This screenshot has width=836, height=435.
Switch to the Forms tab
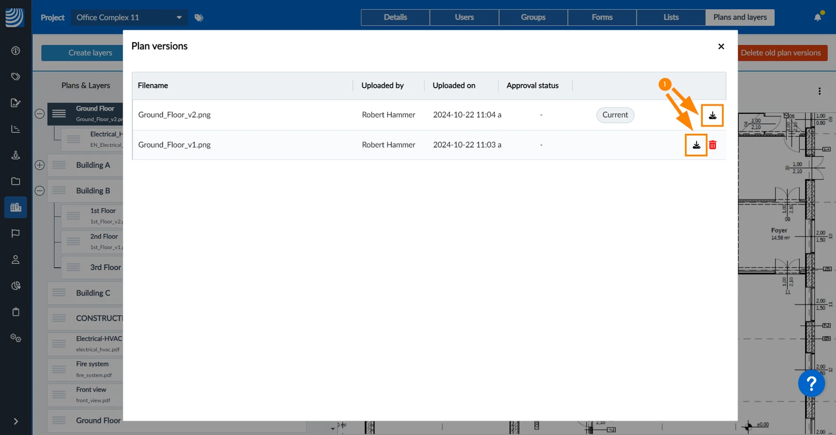tap(602, 17)
